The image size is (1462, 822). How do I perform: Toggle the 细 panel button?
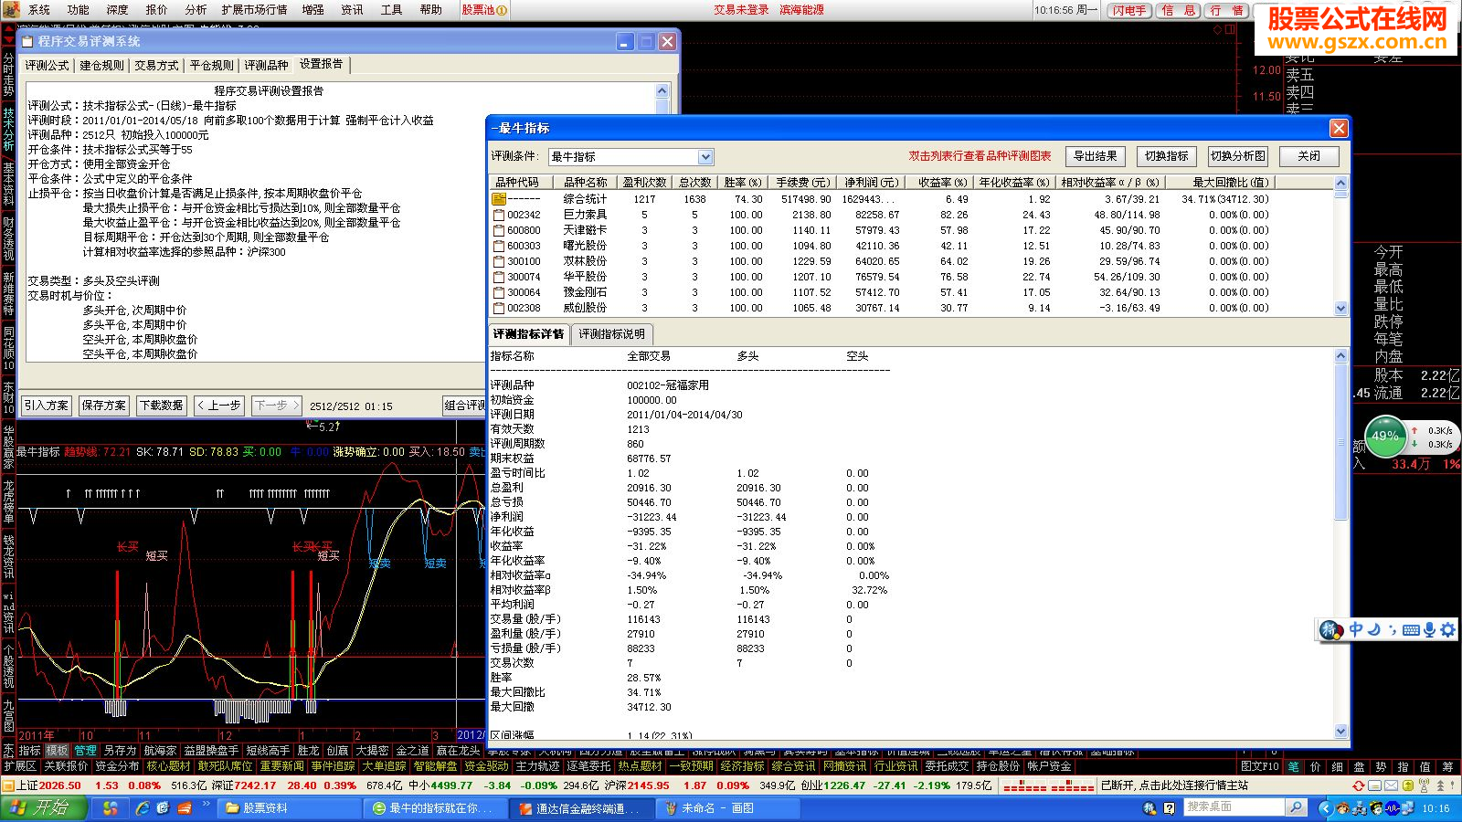1337,766
